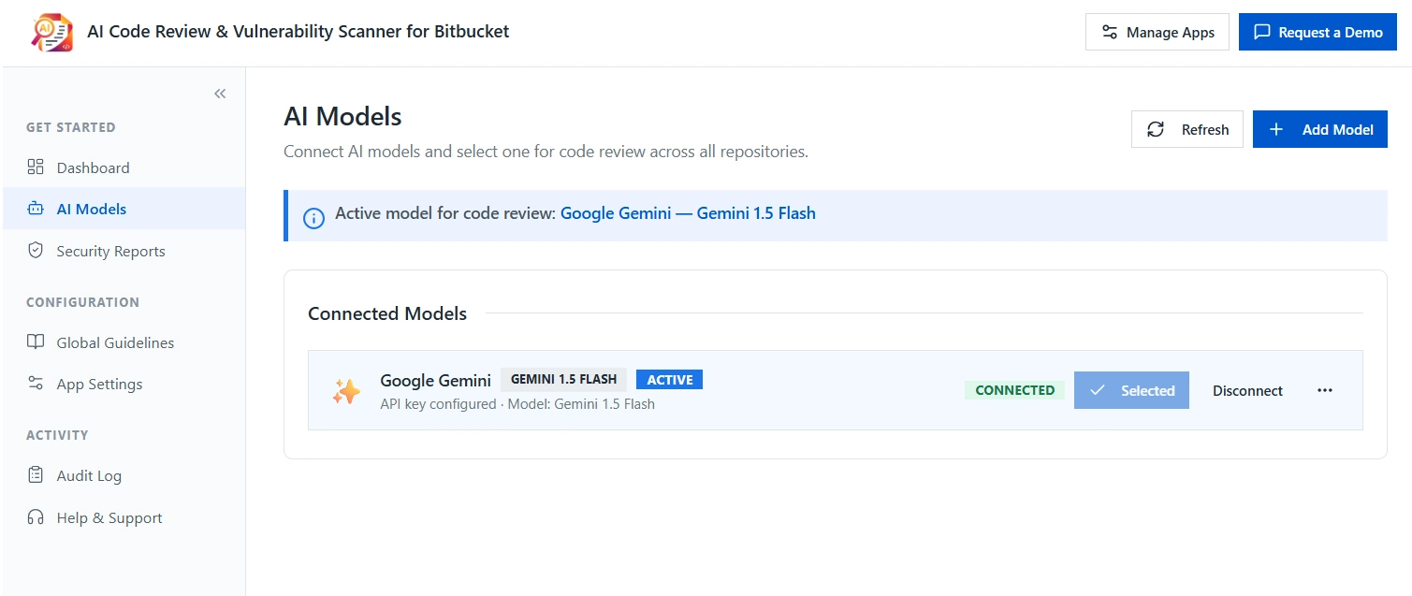Click the Connected Models heading
Screen dimensions: 1412x596
click(387, 313)
